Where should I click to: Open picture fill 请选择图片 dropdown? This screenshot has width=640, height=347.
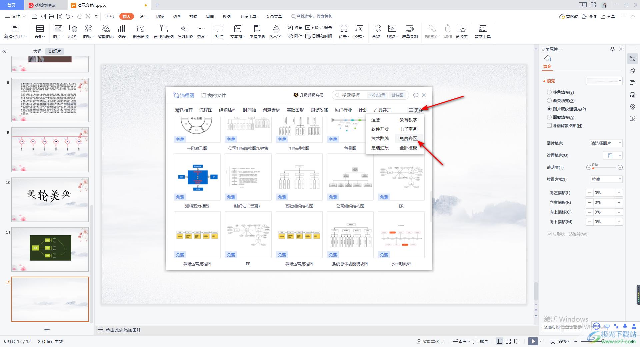[606, 143]
